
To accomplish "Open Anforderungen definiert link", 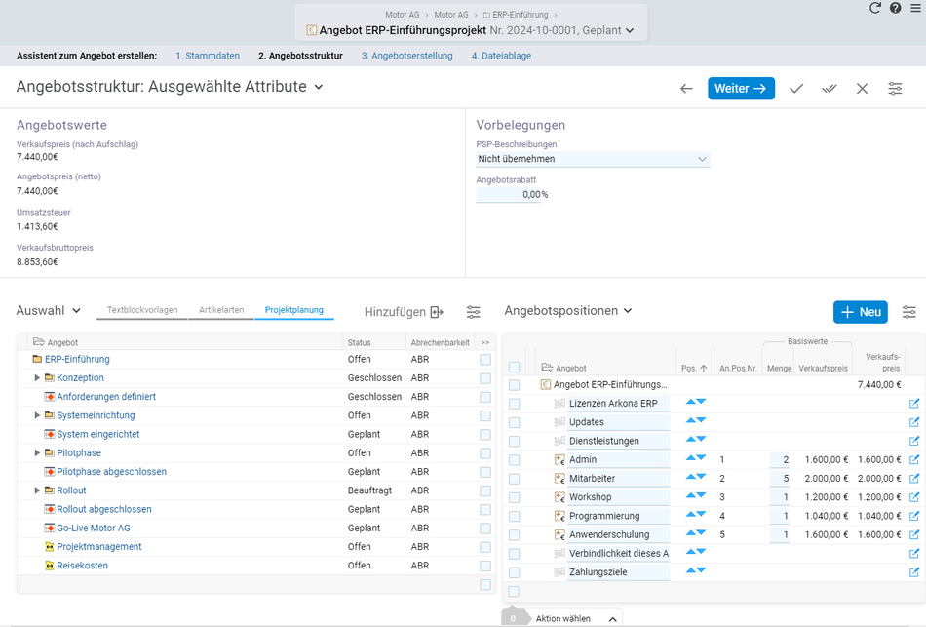I will (x=106, y=397).
